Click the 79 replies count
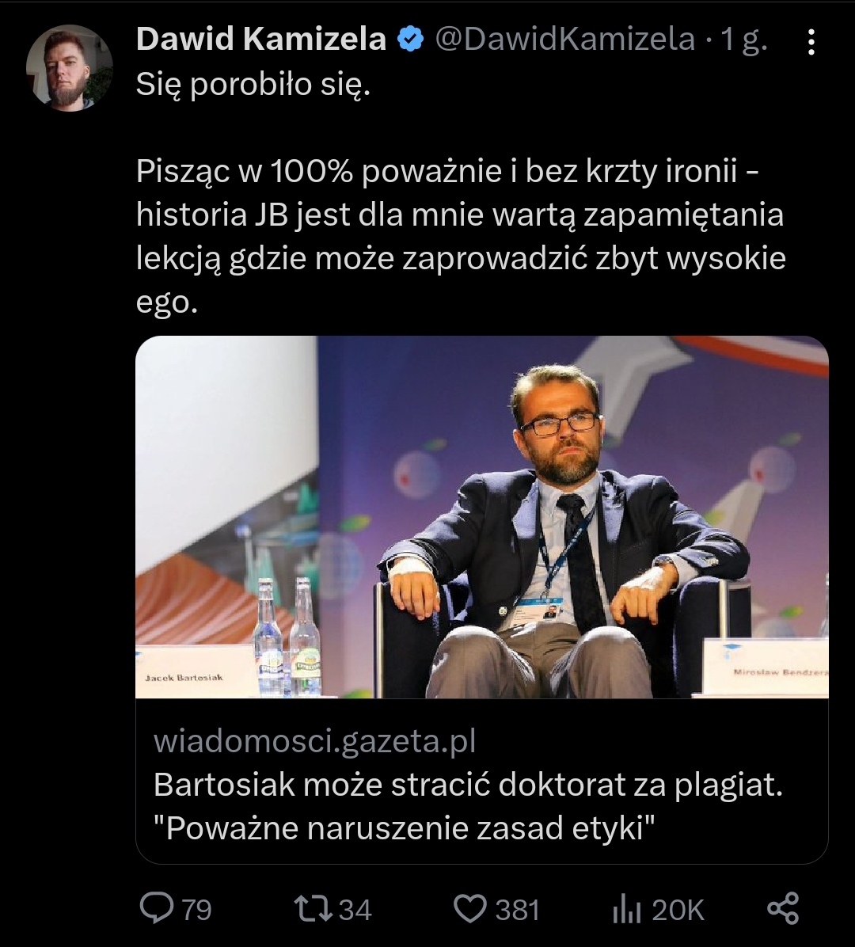 pyautogui.click(x=197, y=910)
